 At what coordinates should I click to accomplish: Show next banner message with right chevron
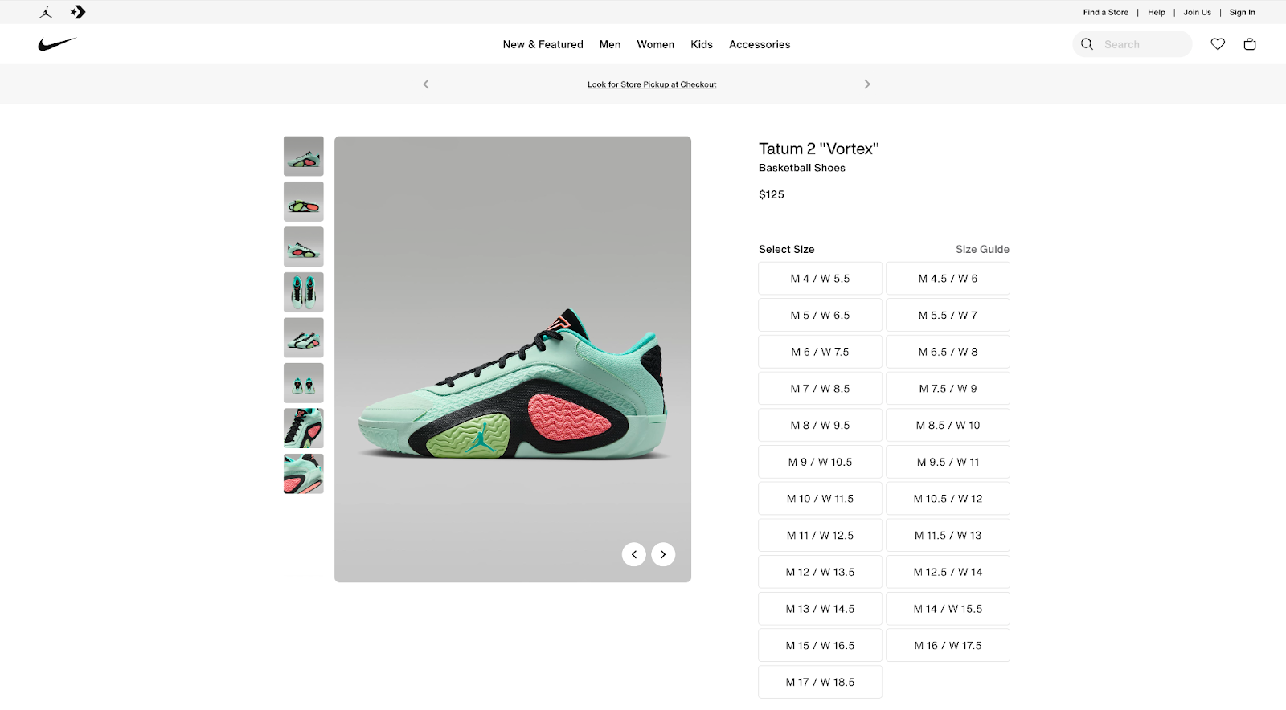[x=867, y=84]
